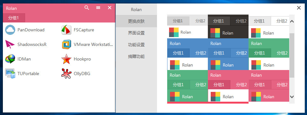
Task: Open the FSCapture app icon
Action: click(x=66, y=30)
